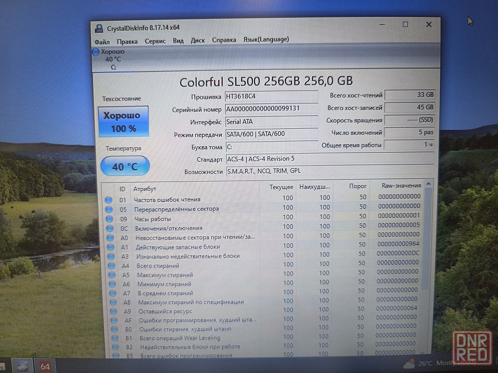This screenshot has width=498, height=373.
Task: Click the scroll up arrow of attribute list
Action: 428,184
